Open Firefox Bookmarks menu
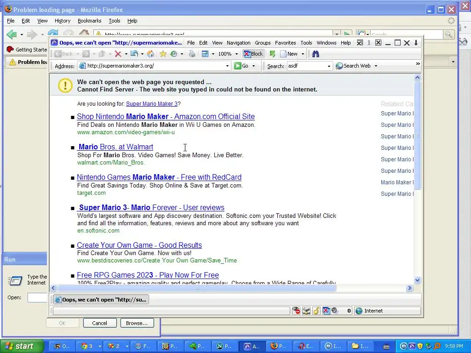 point(89,21)
